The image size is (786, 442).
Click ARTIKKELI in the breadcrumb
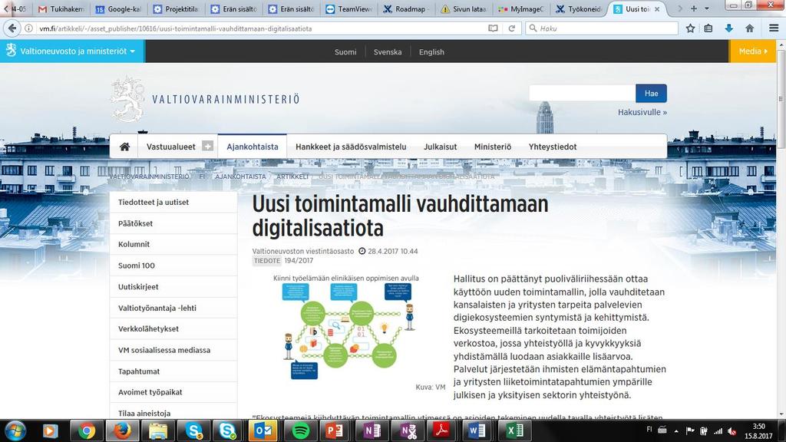pyautogui.click(x=292, y=177)
